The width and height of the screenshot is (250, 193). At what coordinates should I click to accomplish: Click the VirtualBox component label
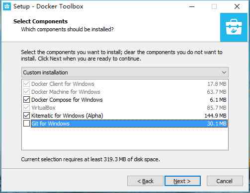click(x=43, y=108)
